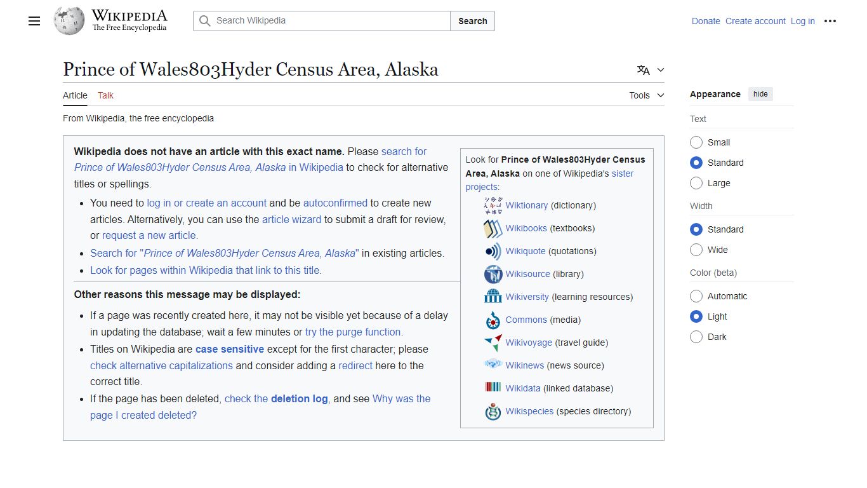Image resolution: width=867 pixels, height=488 pixels.
Task: Click request a new article link
Action: click(150, 235)
